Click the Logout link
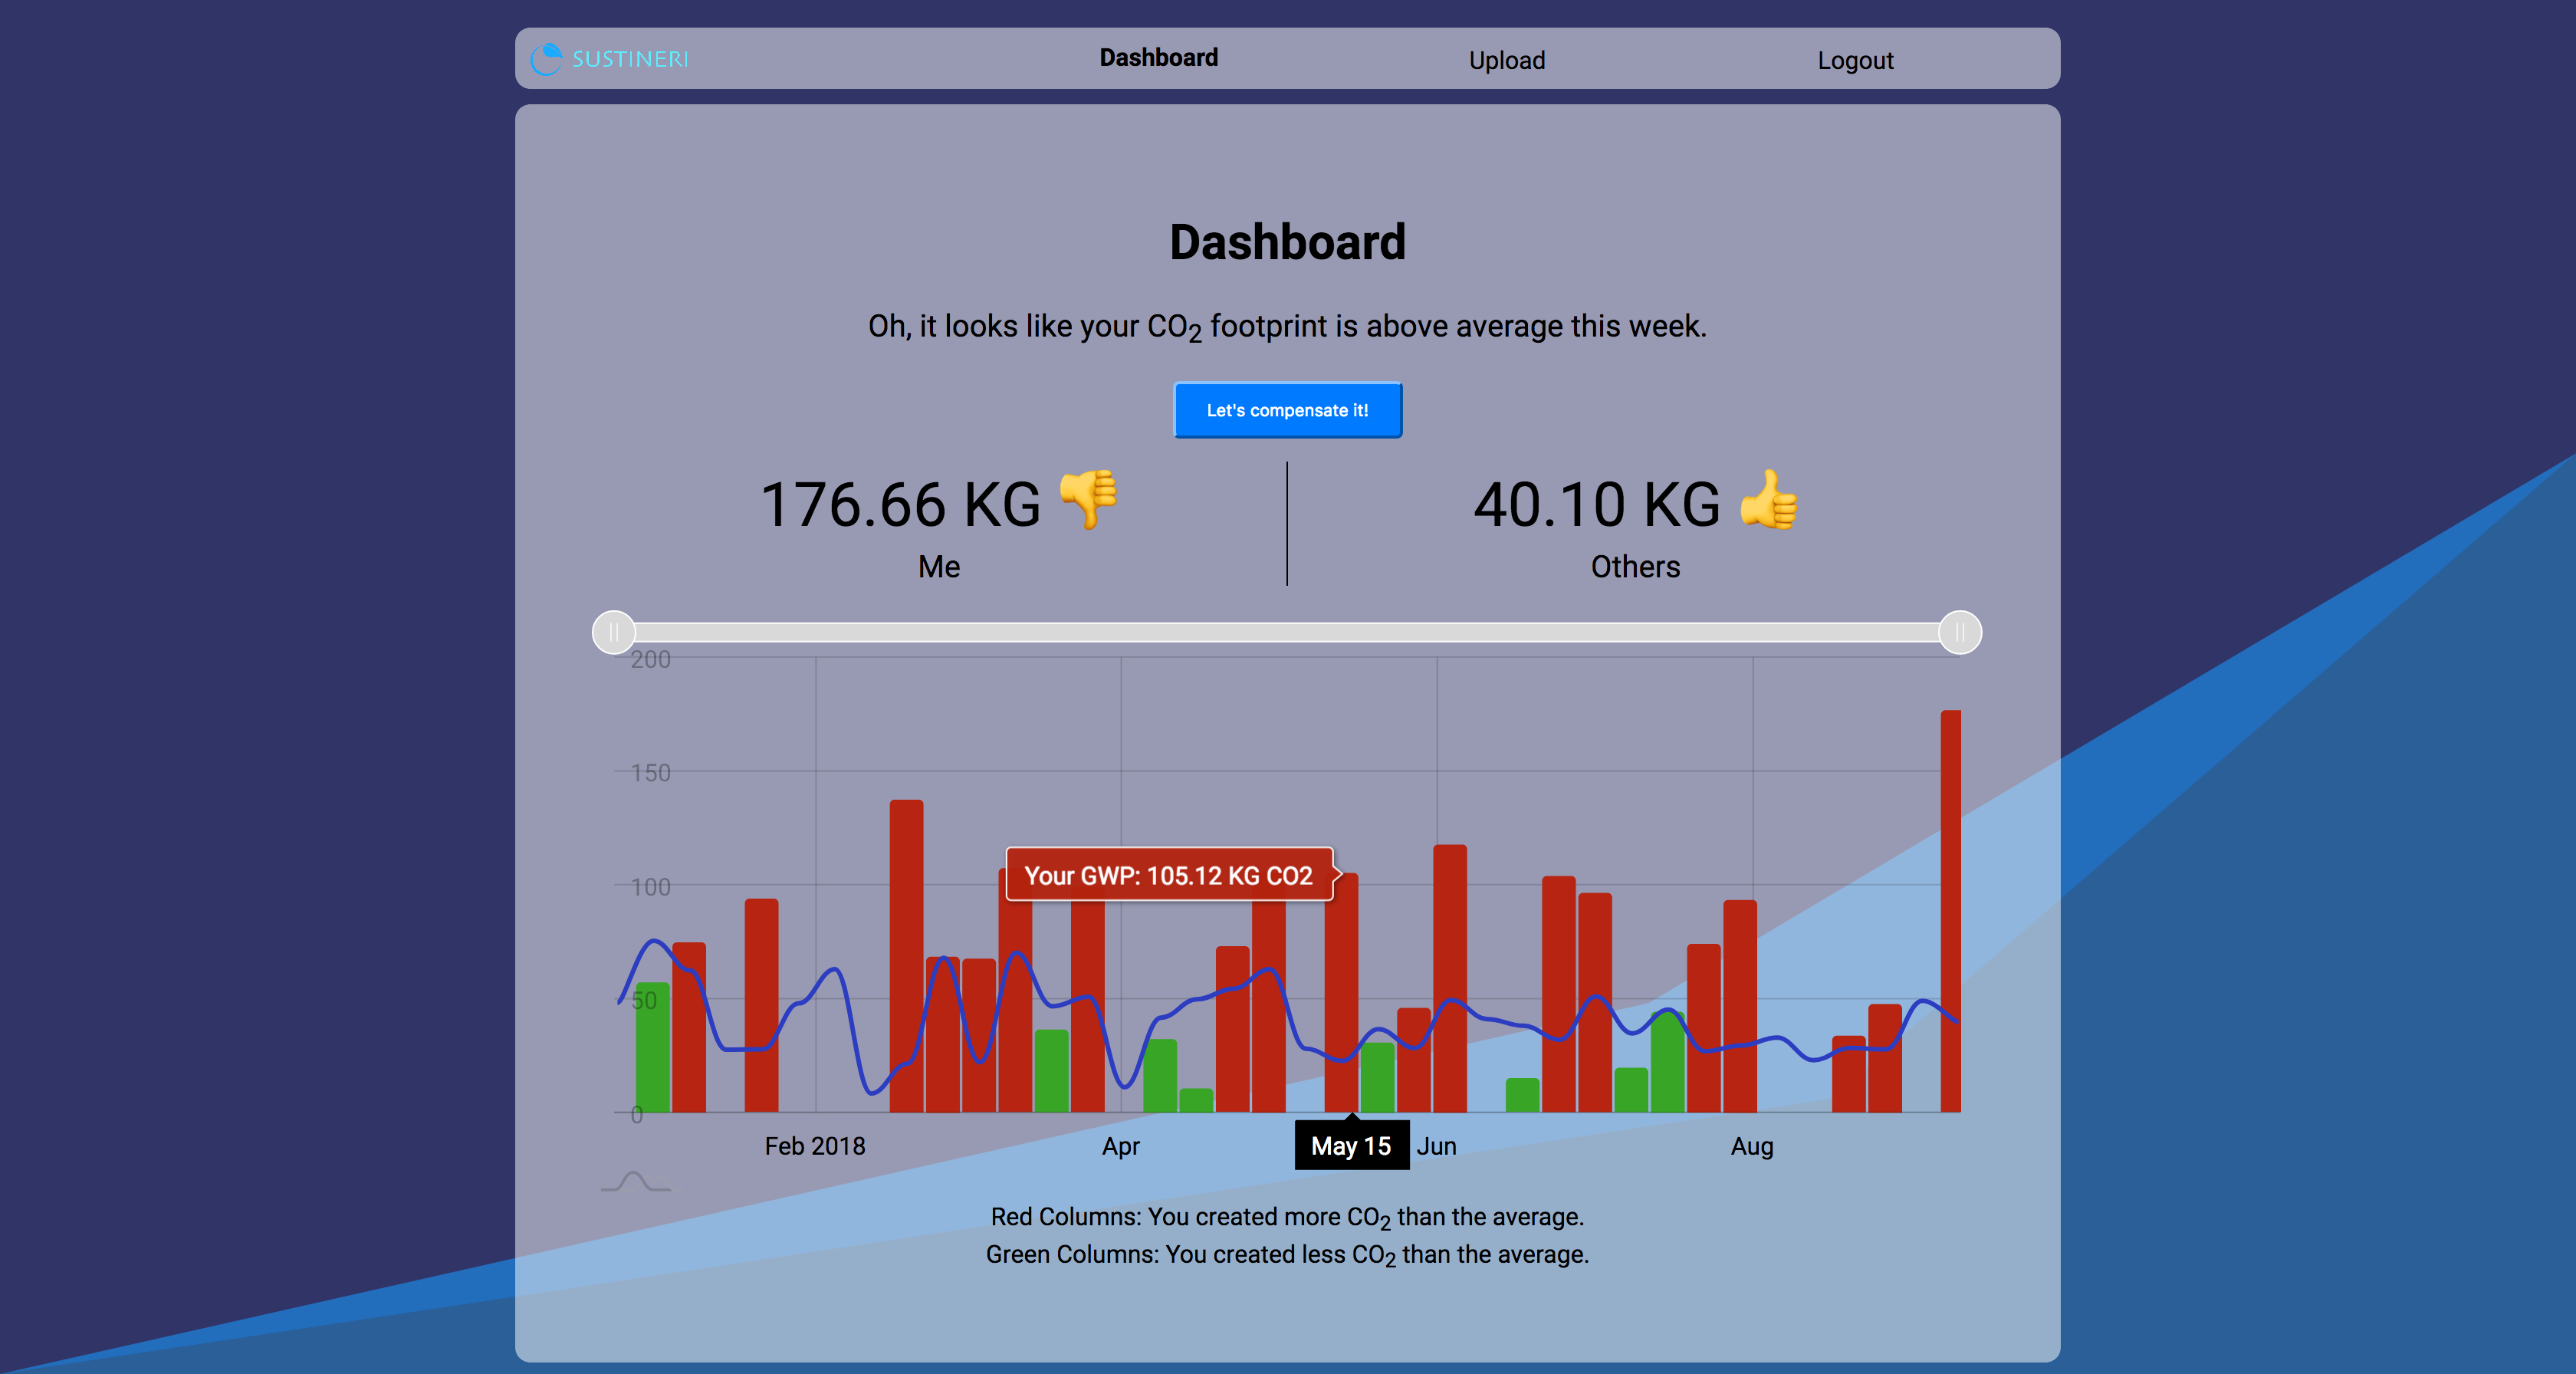Viewport: 2576px width, 1374px height. pyautogui.click(x=1855, y=60)
